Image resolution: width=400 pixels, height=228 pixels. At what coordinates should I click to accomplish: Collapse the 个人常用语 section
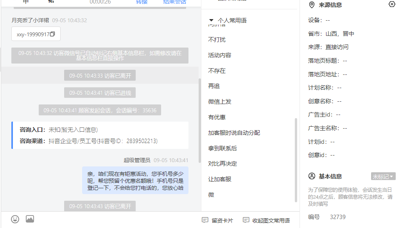click(211, 20)
